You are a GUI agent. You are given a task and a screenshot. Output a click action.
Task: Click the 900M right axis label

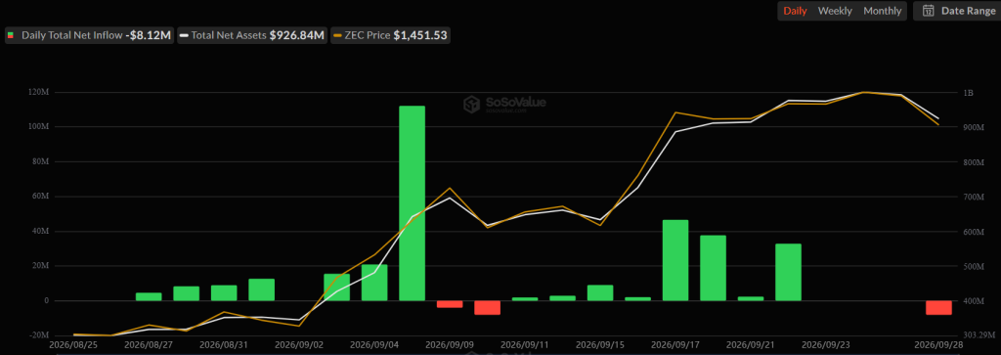(x=973, y=127)
